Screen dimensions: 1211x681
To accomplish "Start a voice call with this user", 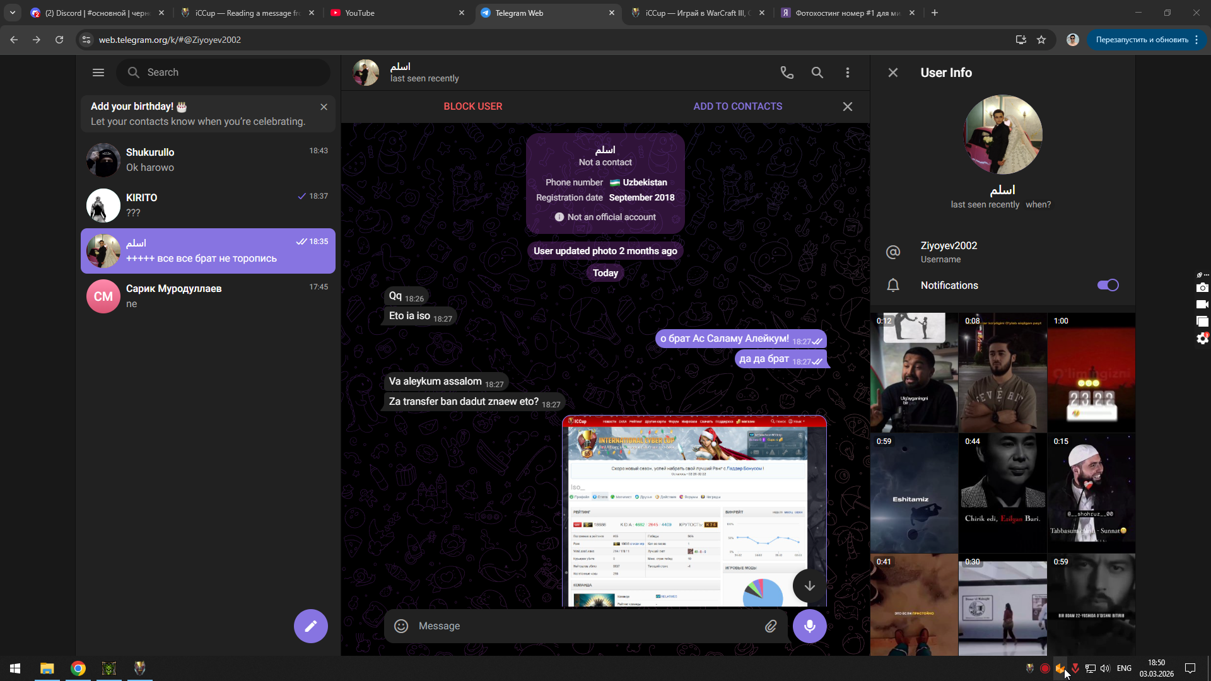I will [787, 73].
